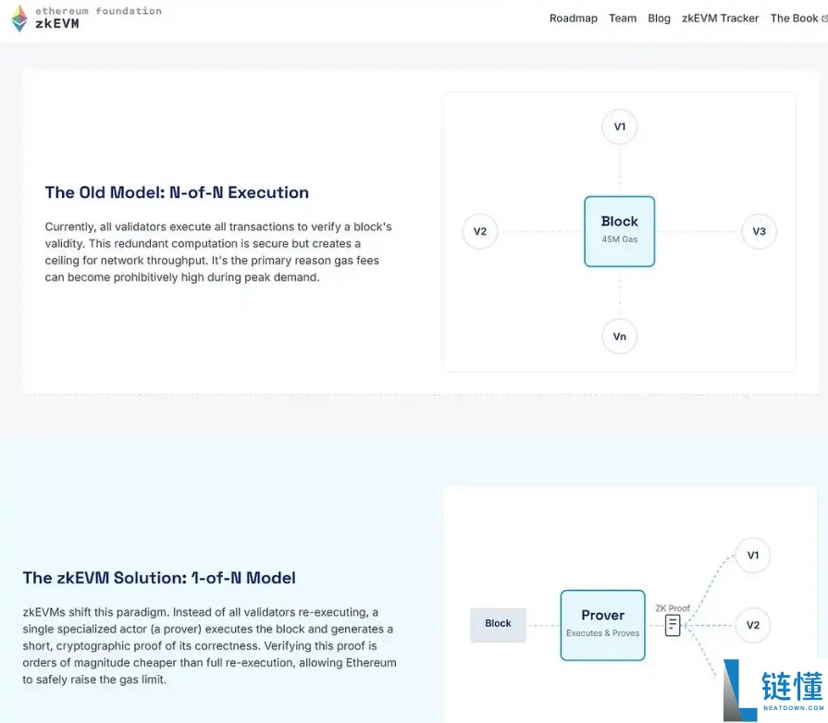Select the Vn validator node

click(620, 337)
